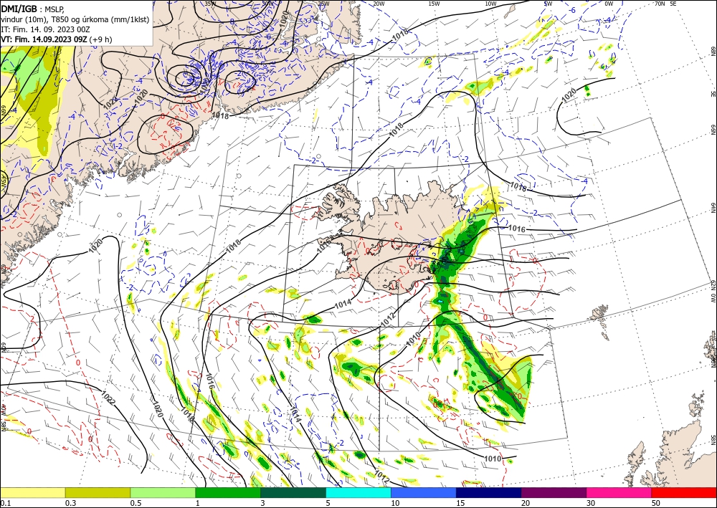Click the red above-50 legend swatch

684,492
